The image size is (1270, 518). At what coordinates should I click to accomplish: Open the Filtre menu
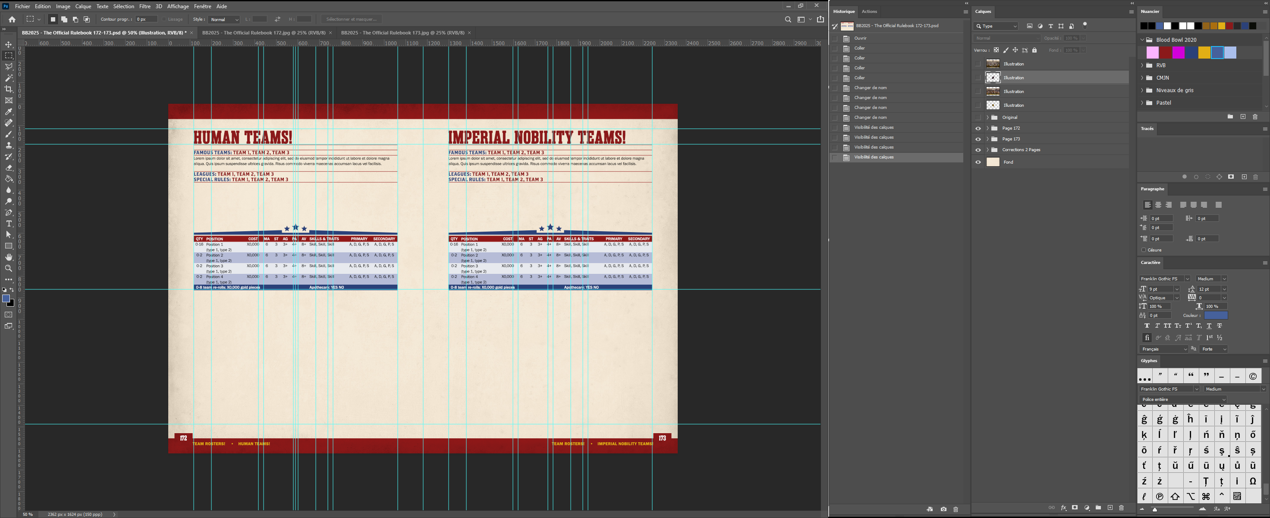pos(145,6)
